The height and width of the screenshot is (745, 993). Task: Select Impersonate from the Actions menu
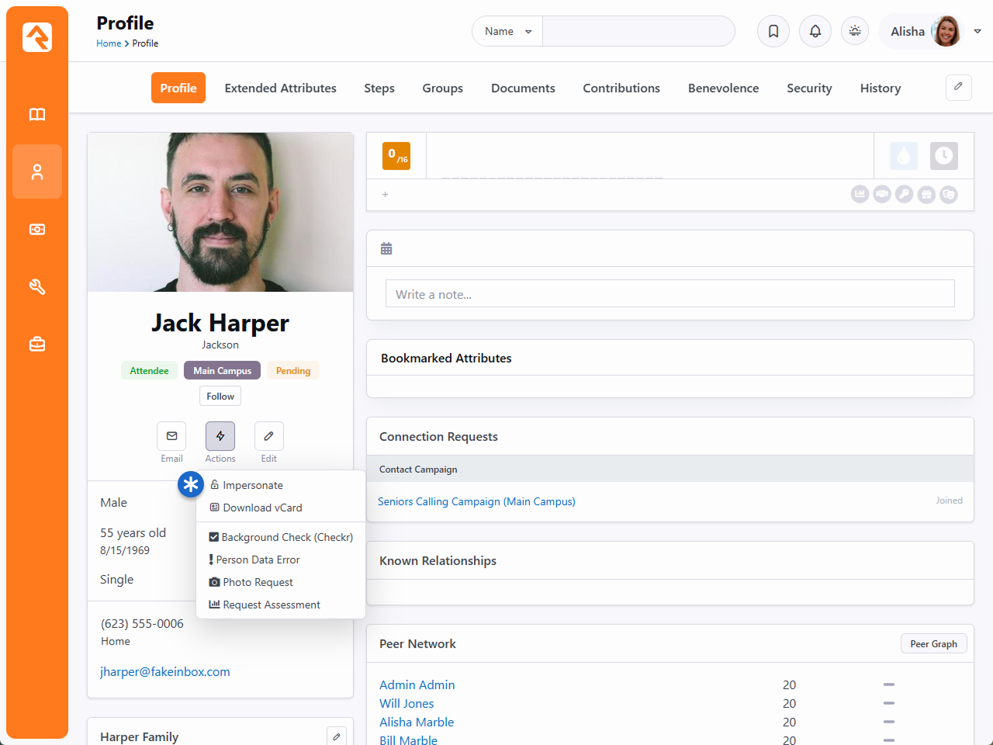[x=252, y=485]
